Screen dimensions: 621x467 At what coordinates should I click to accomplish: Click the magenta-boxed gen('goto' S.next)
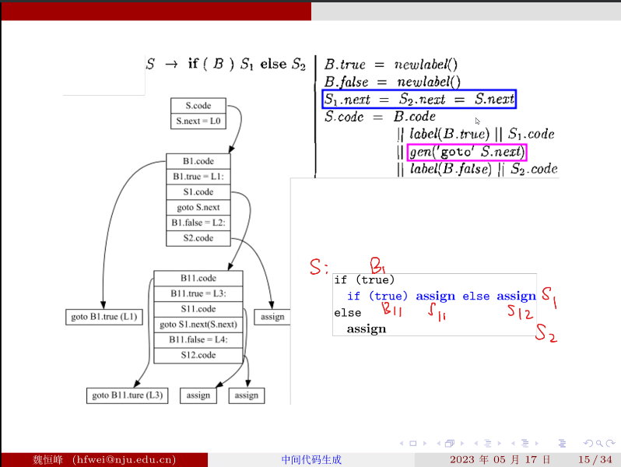(x=467, y=152)
